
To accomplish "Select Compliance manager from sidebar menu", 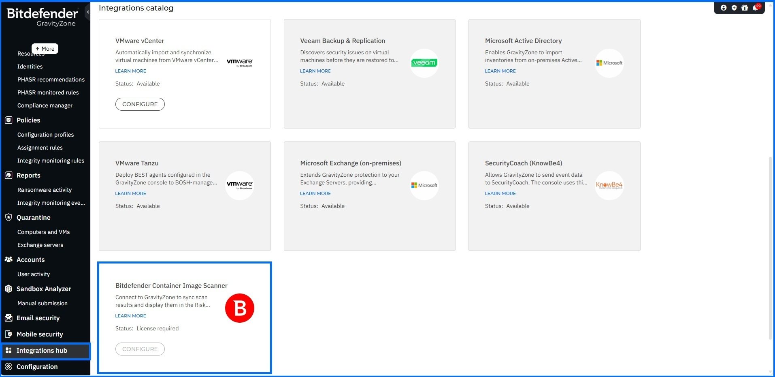I will click(x=45, y=105).
